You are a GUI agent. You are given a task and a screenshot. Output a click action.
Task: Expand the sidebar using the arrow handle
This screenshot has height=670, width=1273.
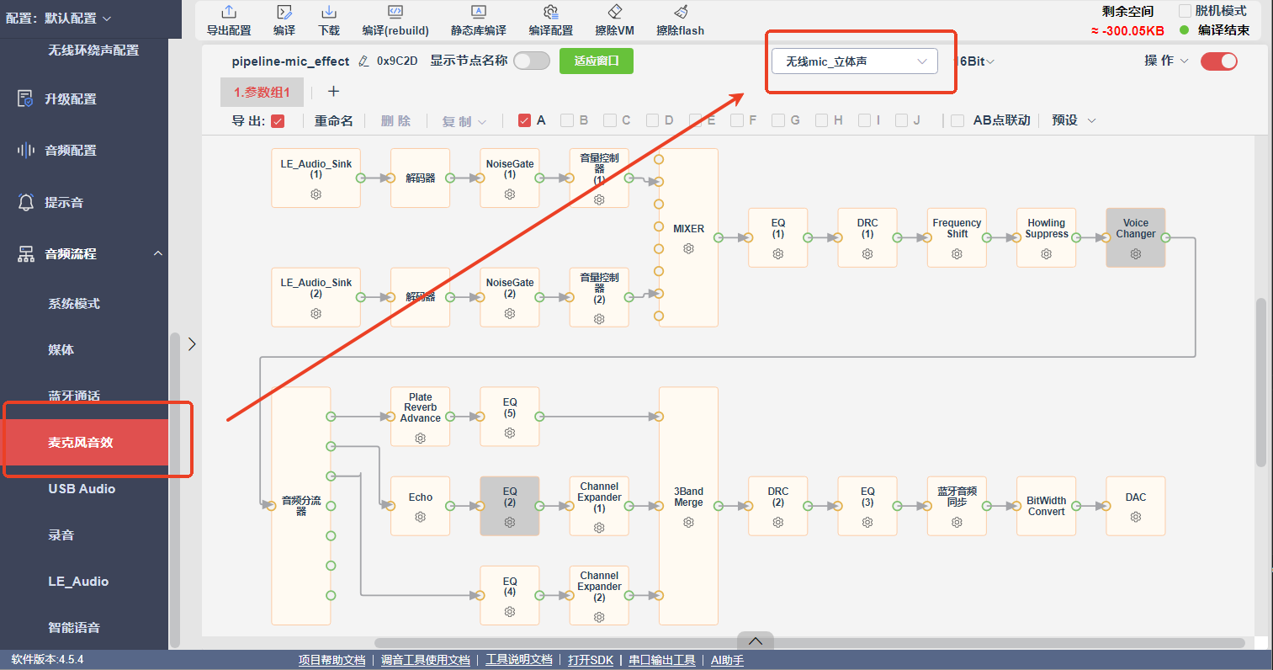click(x=192, y=343)
